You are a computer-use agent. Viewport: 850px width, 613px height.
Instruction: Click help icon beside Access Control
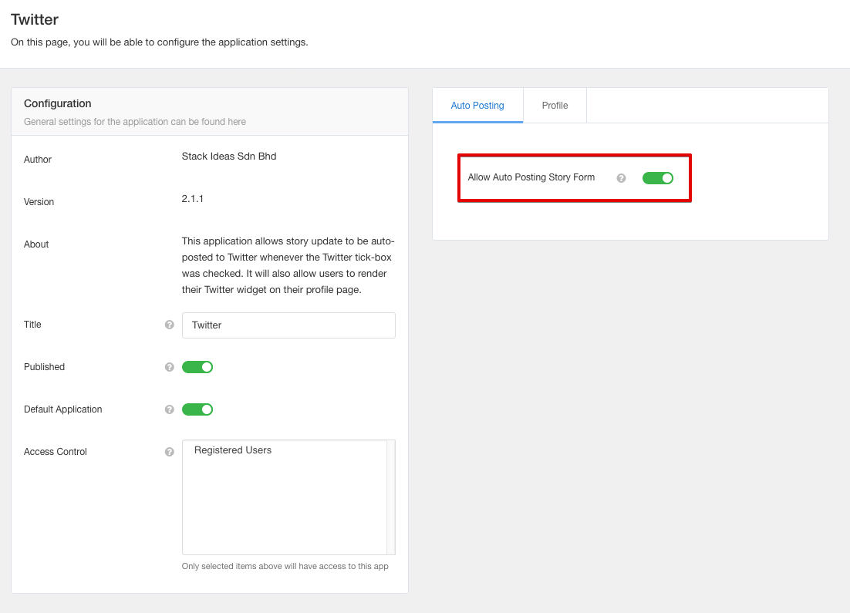pos(169,452)
